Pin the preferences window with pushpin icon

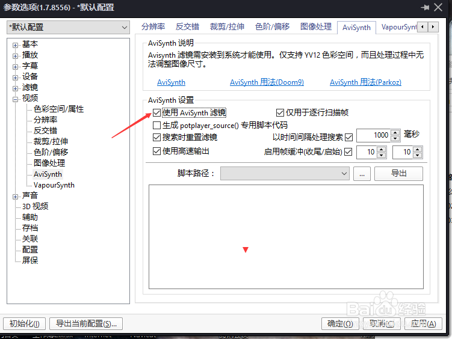click(x=424, y=7)
